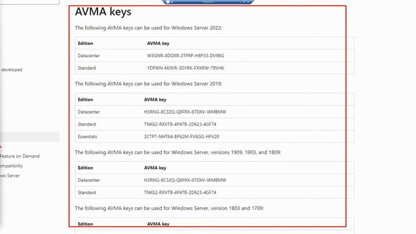This screenshot has width=416, height=234.
Task: Select the Datacenter cell in the Server 2019 table
Action: (89, 112)
